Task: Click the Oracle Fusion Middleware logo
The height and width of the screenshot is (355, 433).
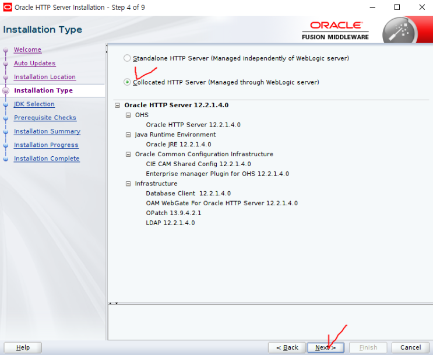Action: tap(335, 31)
